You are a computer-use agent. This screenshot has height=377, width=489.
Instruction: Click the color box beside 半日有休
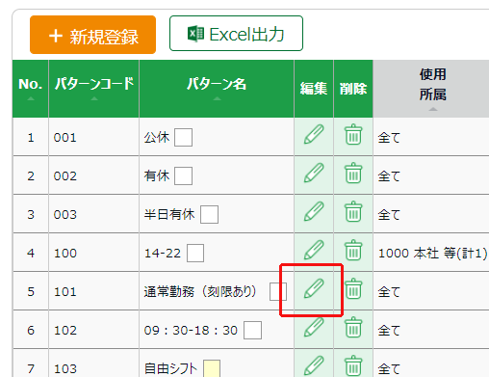(x=209, y=214)
